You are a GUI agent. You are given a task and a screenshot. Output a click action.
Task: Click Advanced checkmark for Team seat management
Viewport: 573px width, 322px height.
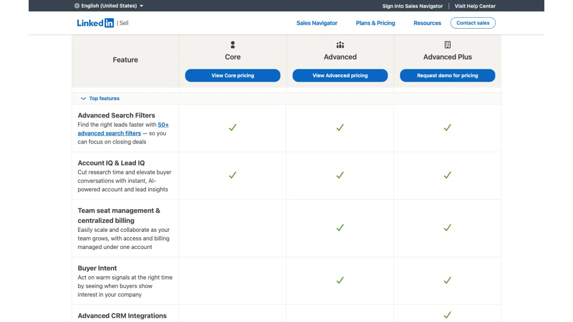340,228
